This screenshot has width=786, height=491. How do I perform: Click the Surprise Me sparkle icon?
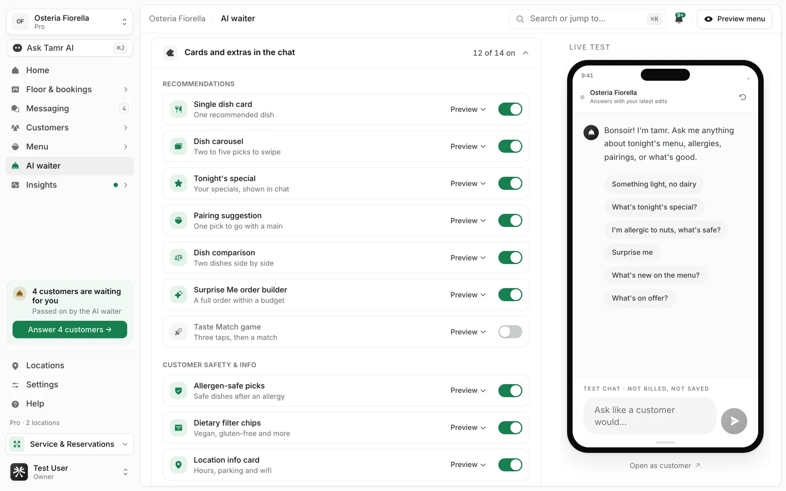[178, 295]
